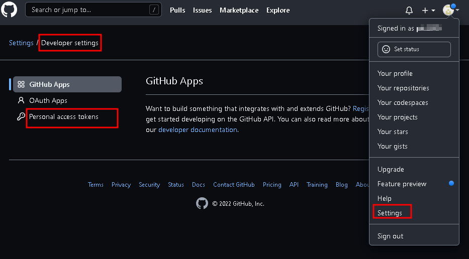
Task: Click the footer GitHub octocat logo
Action: 202,203
